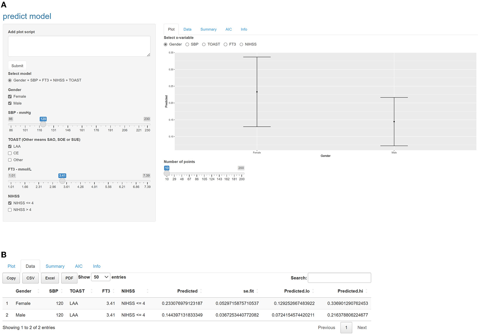
Task: Uncheck the Female gender checkbox
Action: tap(10, 97)
